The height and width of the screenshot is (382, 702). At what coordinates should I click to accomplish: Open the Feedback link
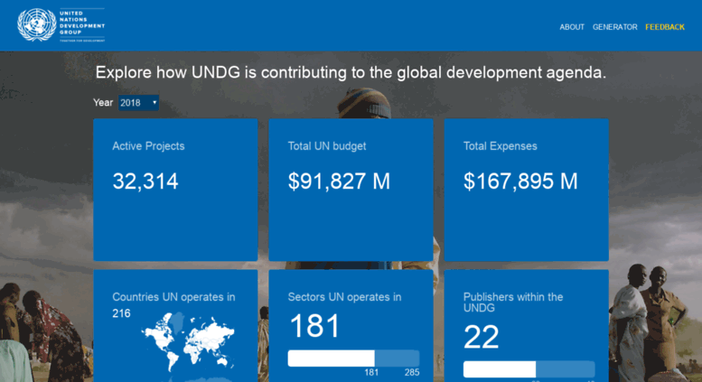[665, 27]
